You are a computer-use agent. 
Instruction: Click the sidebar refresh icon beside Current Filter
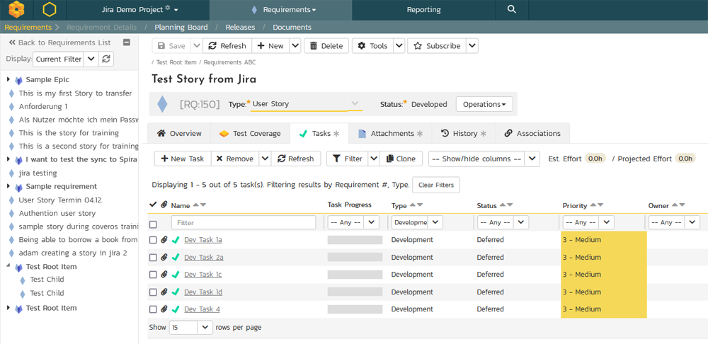[x=106, y=59]
